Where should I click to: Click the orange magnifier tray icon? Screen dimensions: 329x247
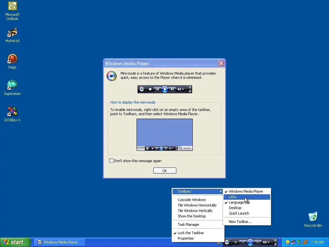pyautogui.click(x=305, y=242)
